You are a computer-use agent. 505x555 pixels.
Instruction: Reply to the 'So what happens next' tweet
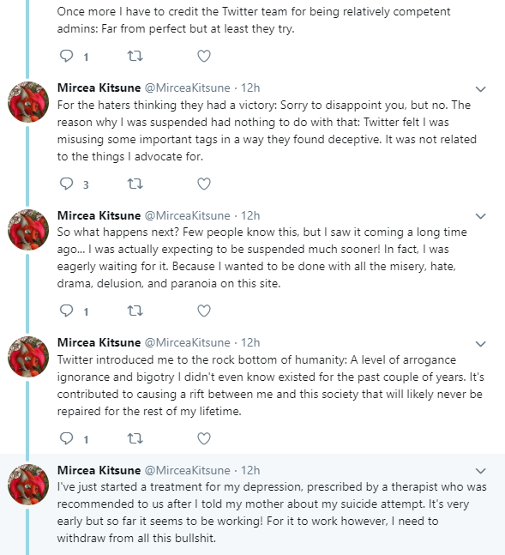[x=66, y=311]
